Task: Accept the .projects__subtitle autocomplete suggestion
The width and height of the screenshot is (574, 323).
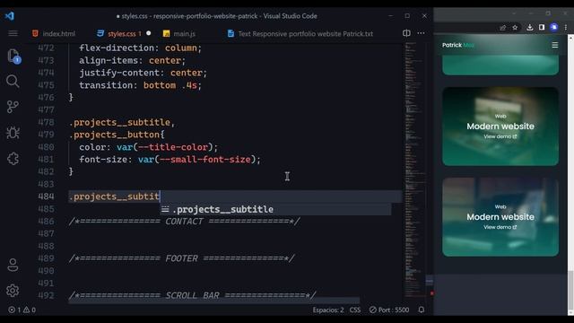Action: click(x=275, y=209)
